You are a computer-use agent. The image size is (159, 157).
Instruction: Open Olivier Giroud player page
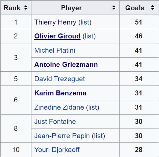57,36
